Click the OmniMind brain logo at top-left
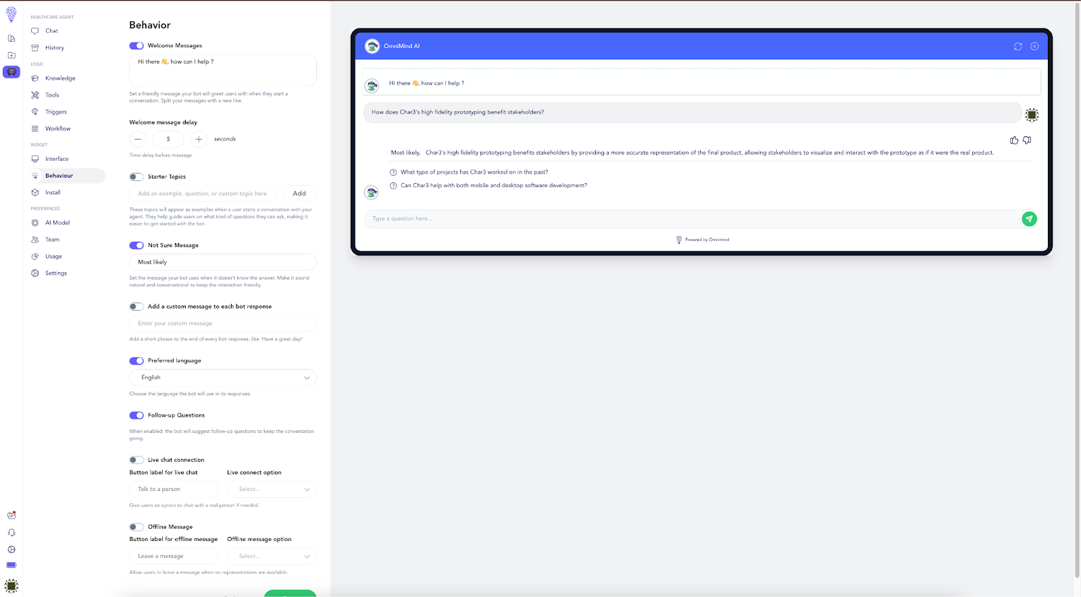Screen dimensions: 1081x597 click(11, 15)
